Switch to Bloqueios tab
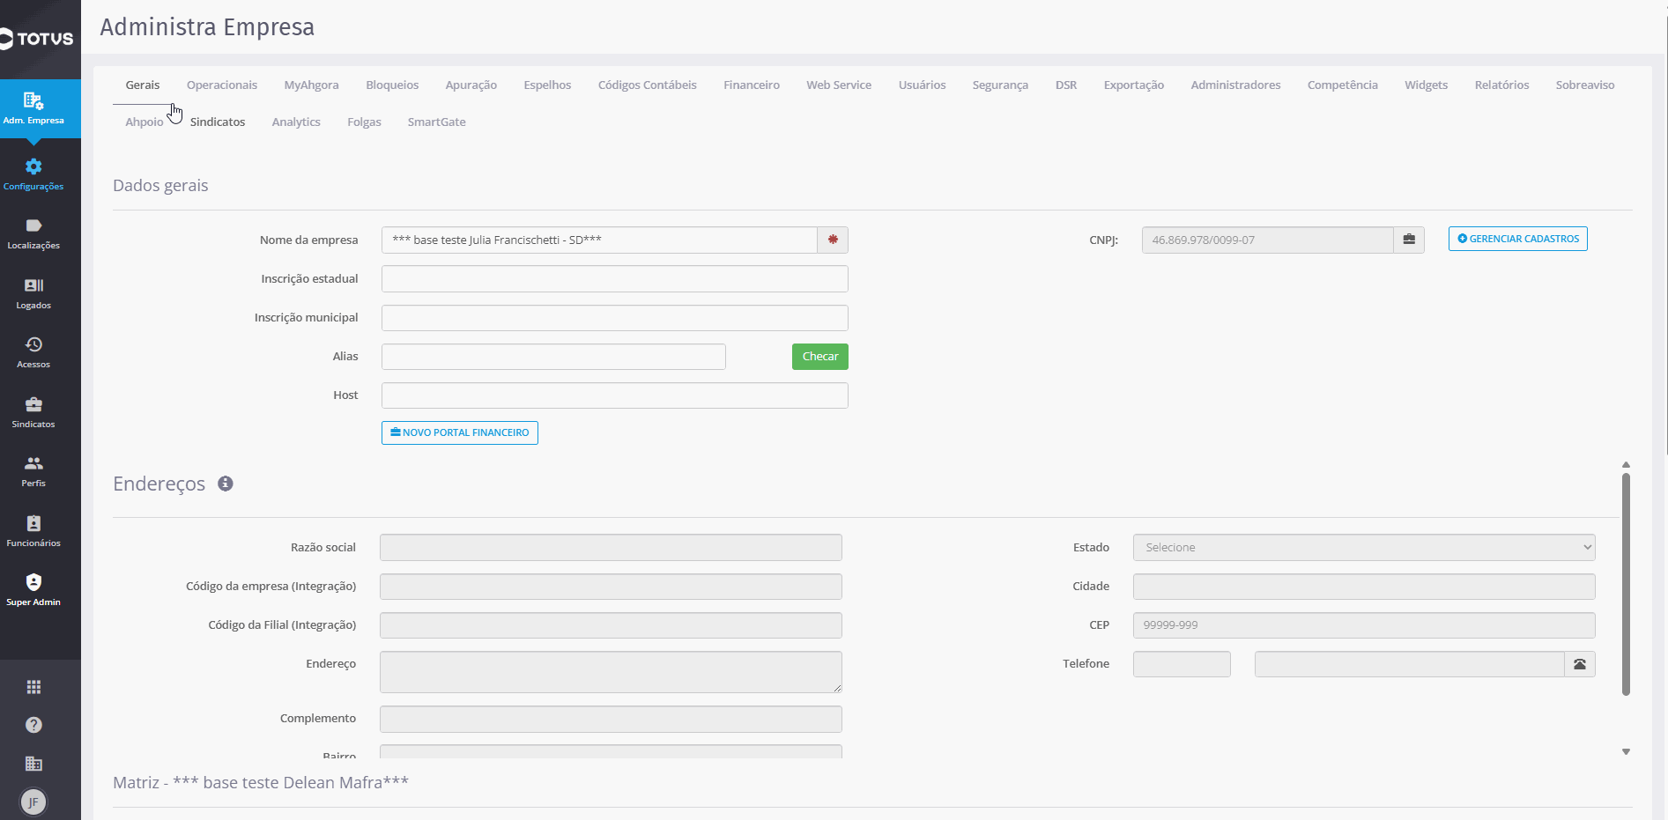 [x=392, y=85]
